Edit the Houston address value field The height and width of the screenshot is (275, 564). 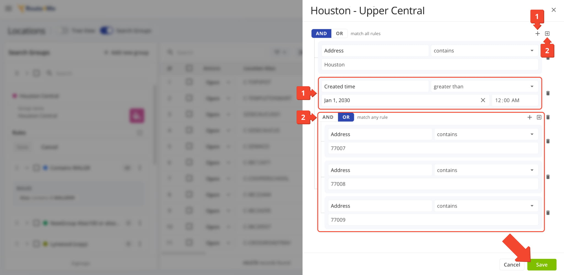point(430,65)
